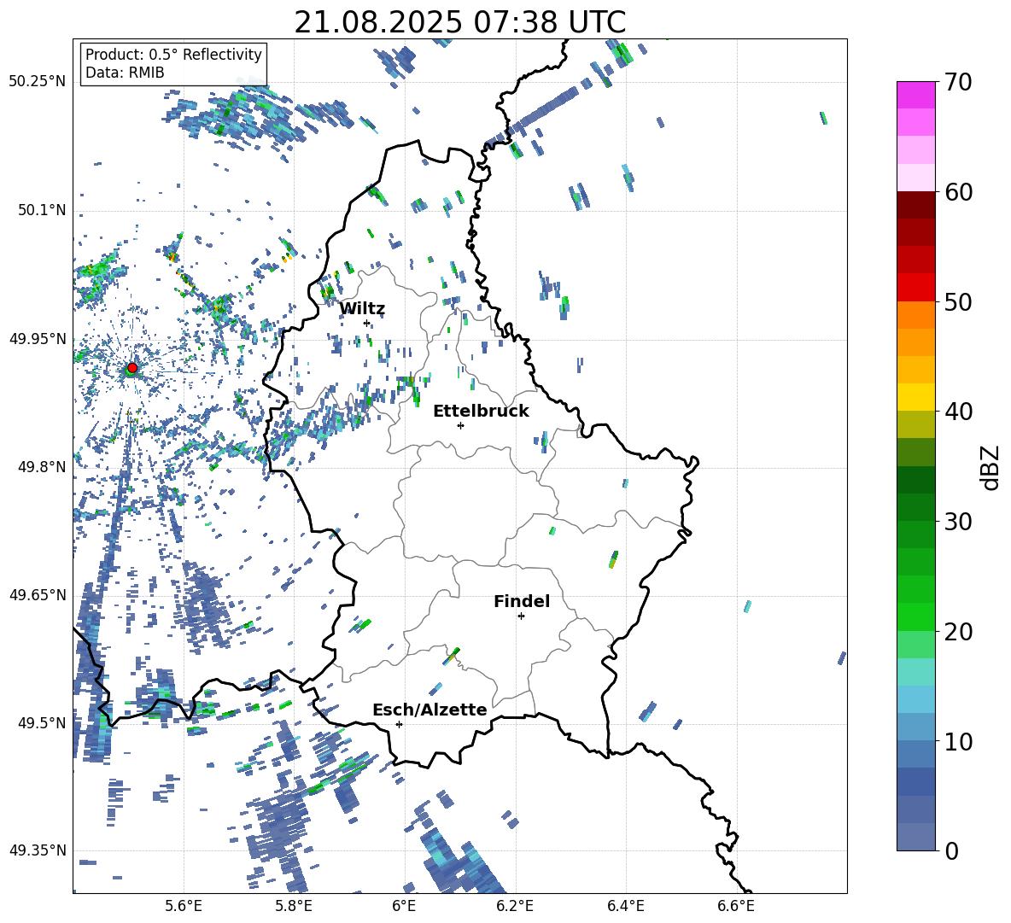Click the 6.2°E longitude label
1011x923 pixels.
(x=515, y=907)
